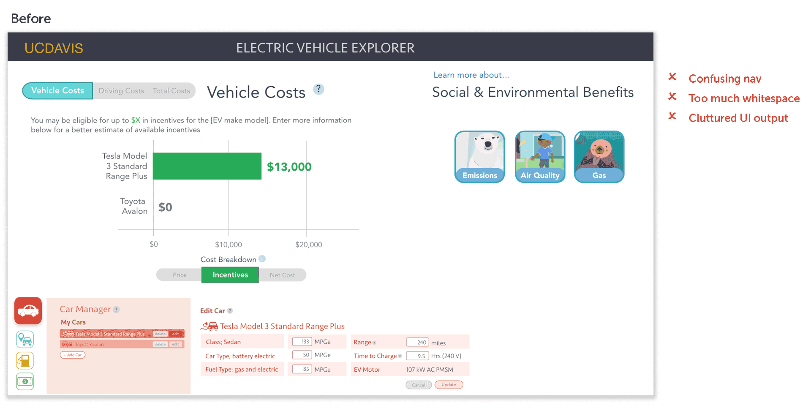Click the Time to Charge 9.5 input field

point(417,356)
